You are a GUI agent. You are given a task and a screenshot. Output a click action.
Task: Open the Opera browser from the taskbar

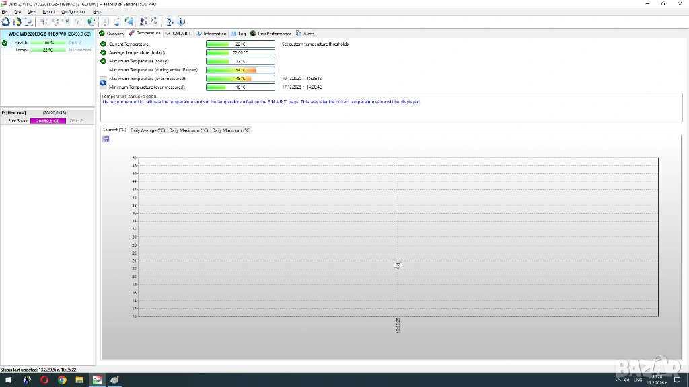[x=44, y=380]
